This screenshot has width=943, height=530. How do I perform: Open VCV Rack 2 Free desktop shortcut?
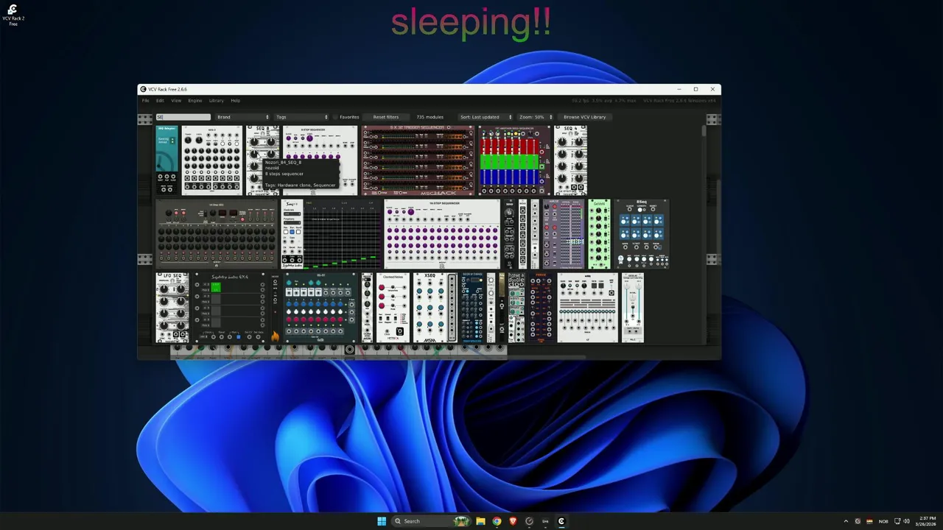coord(13,15)
